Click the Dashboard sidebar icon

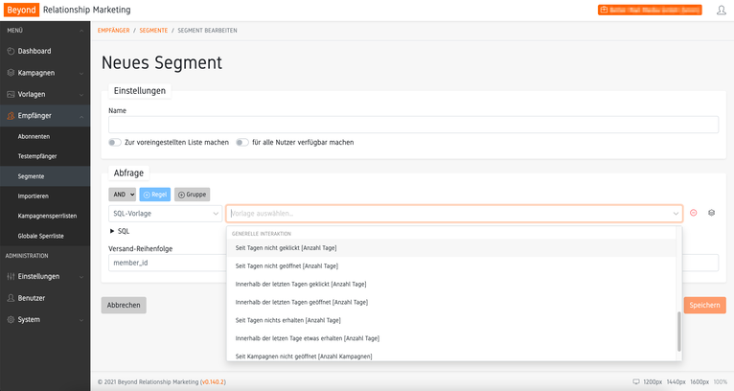[11, 51]
